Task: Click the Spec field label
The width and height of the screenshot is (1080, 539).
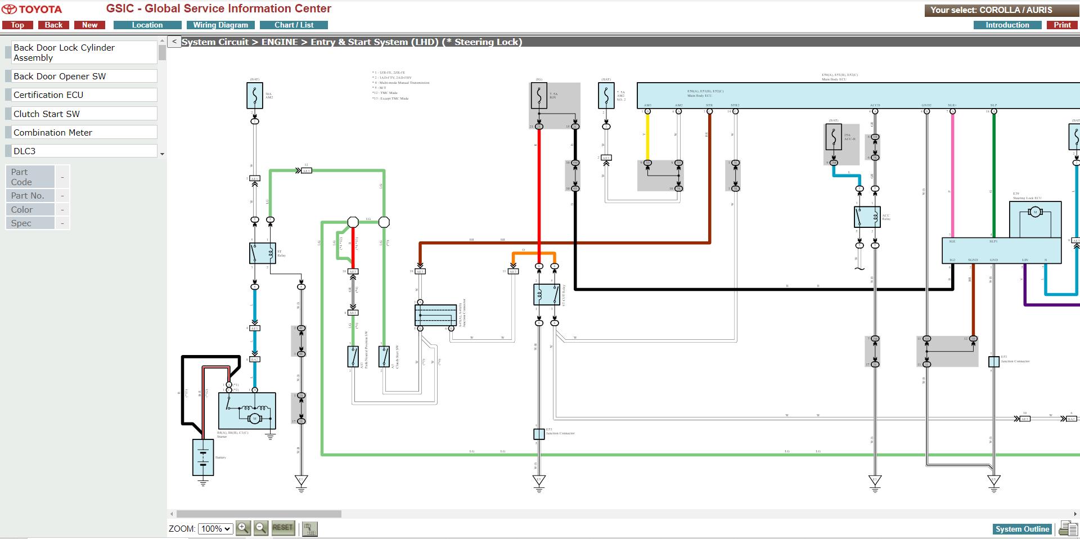Action: [30, 223]
